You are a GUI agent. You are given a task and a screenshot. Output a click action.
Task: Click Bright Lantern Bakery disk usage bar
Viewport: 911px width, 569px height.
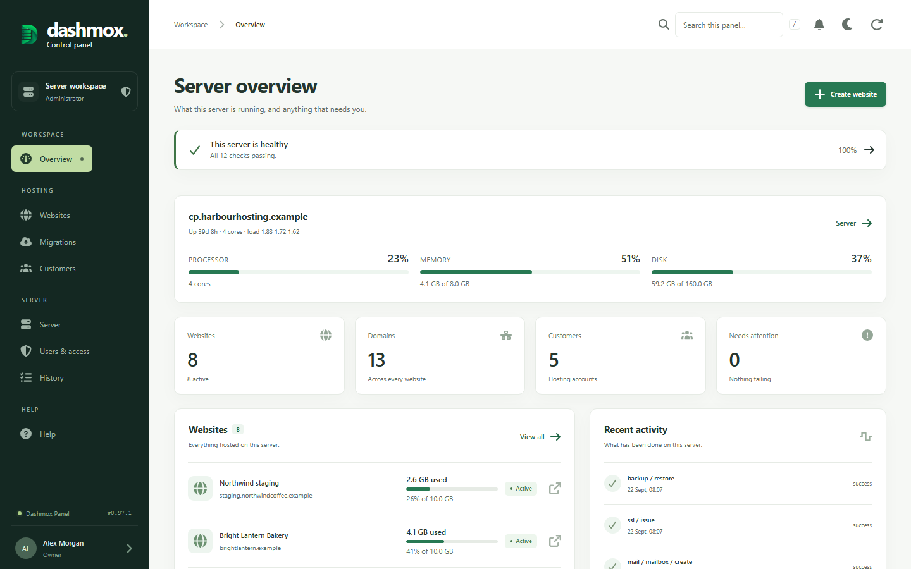pos(452,541)
